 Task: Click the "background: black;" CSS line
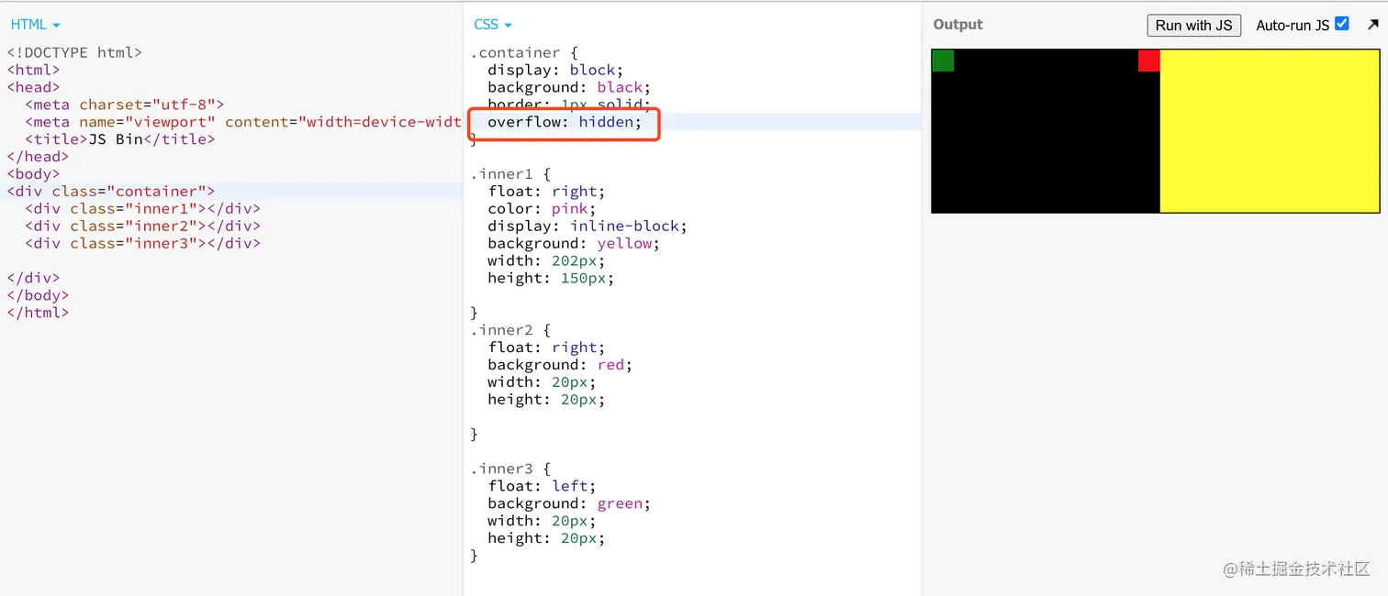pos(569,87)
